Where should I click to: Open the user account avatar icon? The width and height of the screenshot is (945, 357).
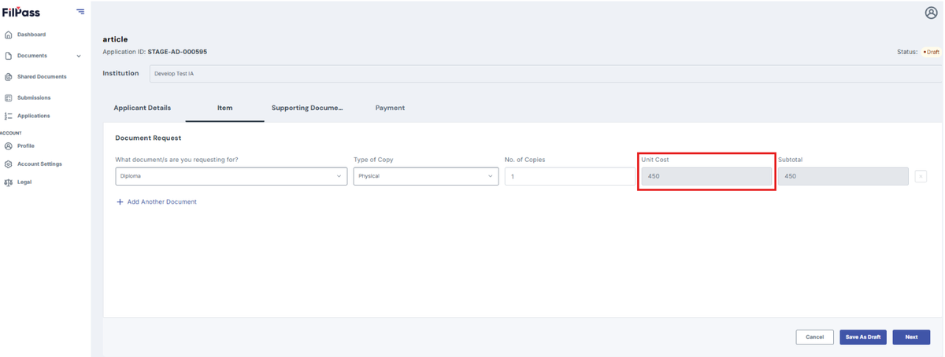coord(931,13)
